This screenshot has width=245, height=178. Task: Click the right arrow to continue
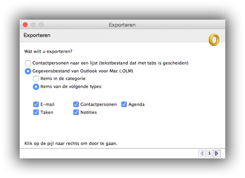(217, 154)
